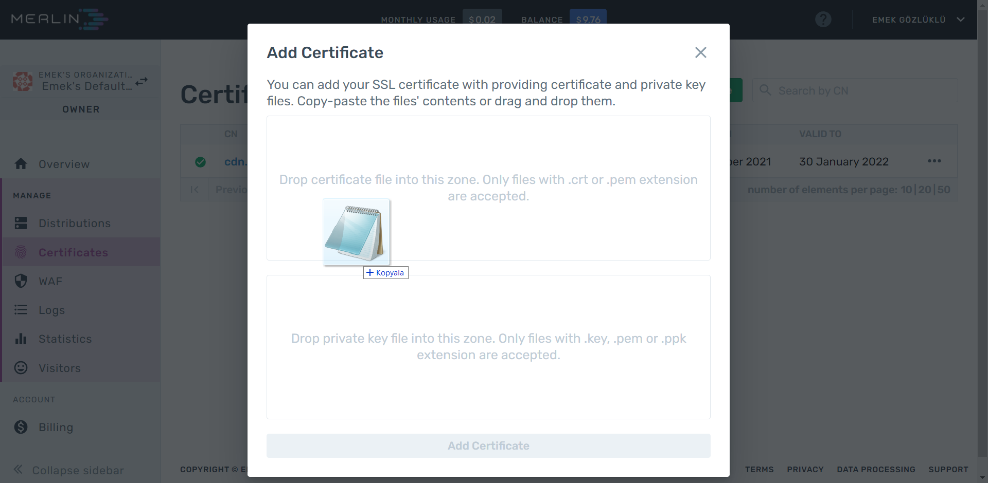Viewport: 988px width, 483px height.
Task: Open the Visitors smiley icon
Action: [x=21, y=368]
